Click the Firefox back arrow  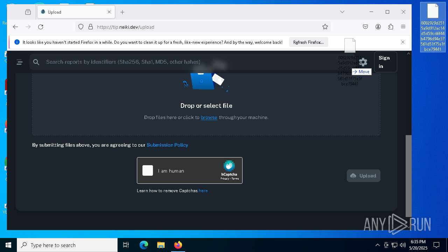coord(15,27)
